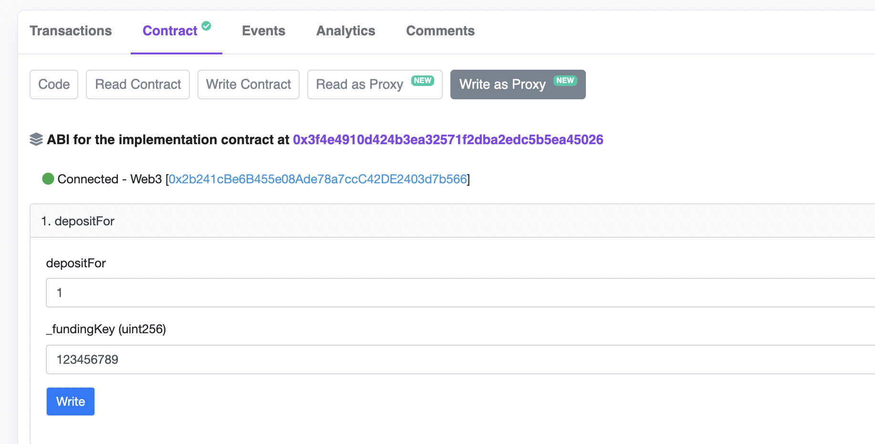
Task: Open the Transactions tab
Action: (71, 31)
